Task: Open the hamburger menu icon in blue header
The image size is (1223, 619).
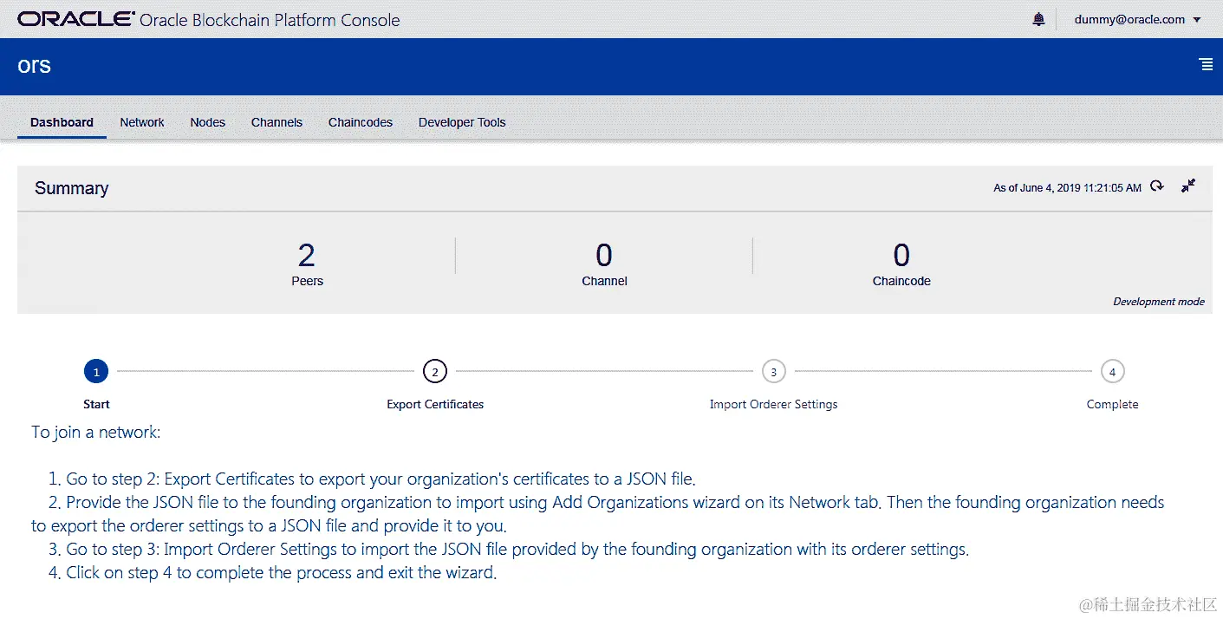Action: coord(1206,64)
